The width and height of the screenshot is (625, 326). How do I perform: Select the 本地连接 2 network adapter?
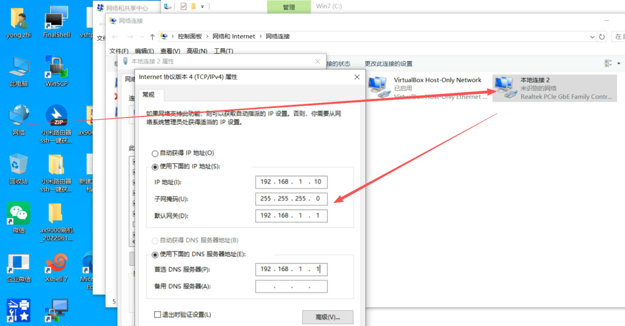click(x=554, y=88)
